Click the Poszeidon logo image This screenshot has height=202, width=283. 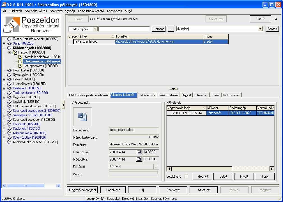pos(31,25)
